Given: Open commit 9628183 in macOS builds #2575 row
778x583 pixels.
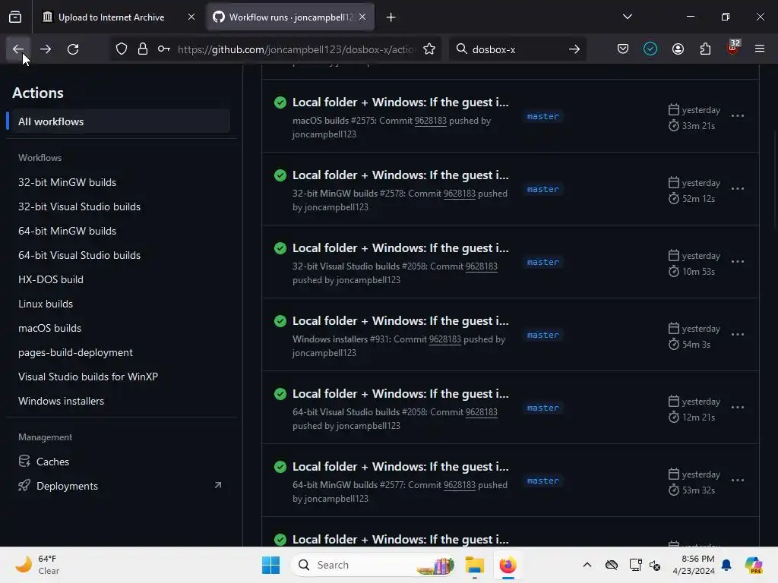Looking at the screenshot, I should [x=430, y=121].
